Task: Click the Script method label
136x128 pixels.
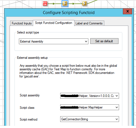Action: tap(28, 119)
